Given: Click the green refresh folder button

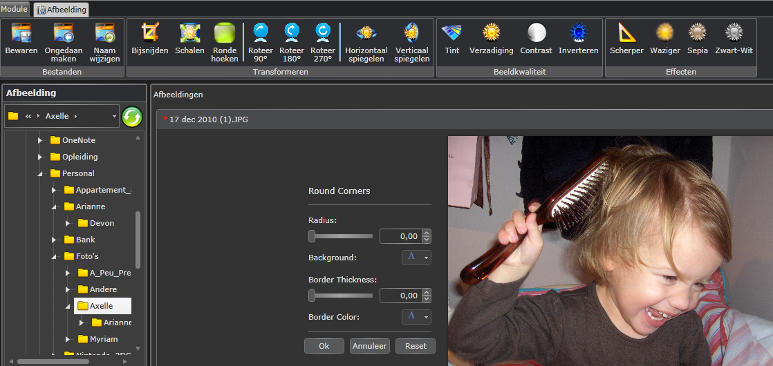Looking at the screenshot, I should 132,117.
